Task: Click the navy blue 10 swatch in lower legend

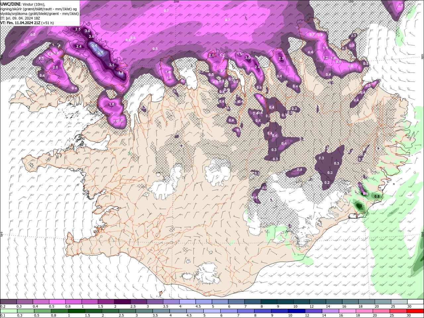Action: (297, 311)
